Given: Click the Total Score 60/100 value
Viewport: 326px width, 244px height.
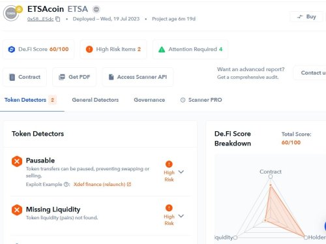Looking at the screenshot, I should (x=291, y=143).
